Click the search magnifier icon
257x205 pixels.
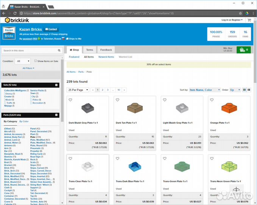[x=59, y=50]
